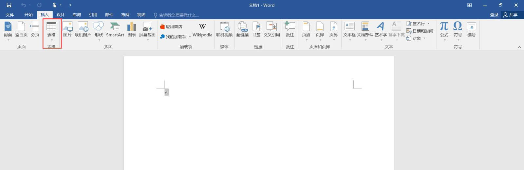524x170 pixels.
Task: Open the 屏幕截图 screenshot dropdown
Action: (x=147, y=40)
